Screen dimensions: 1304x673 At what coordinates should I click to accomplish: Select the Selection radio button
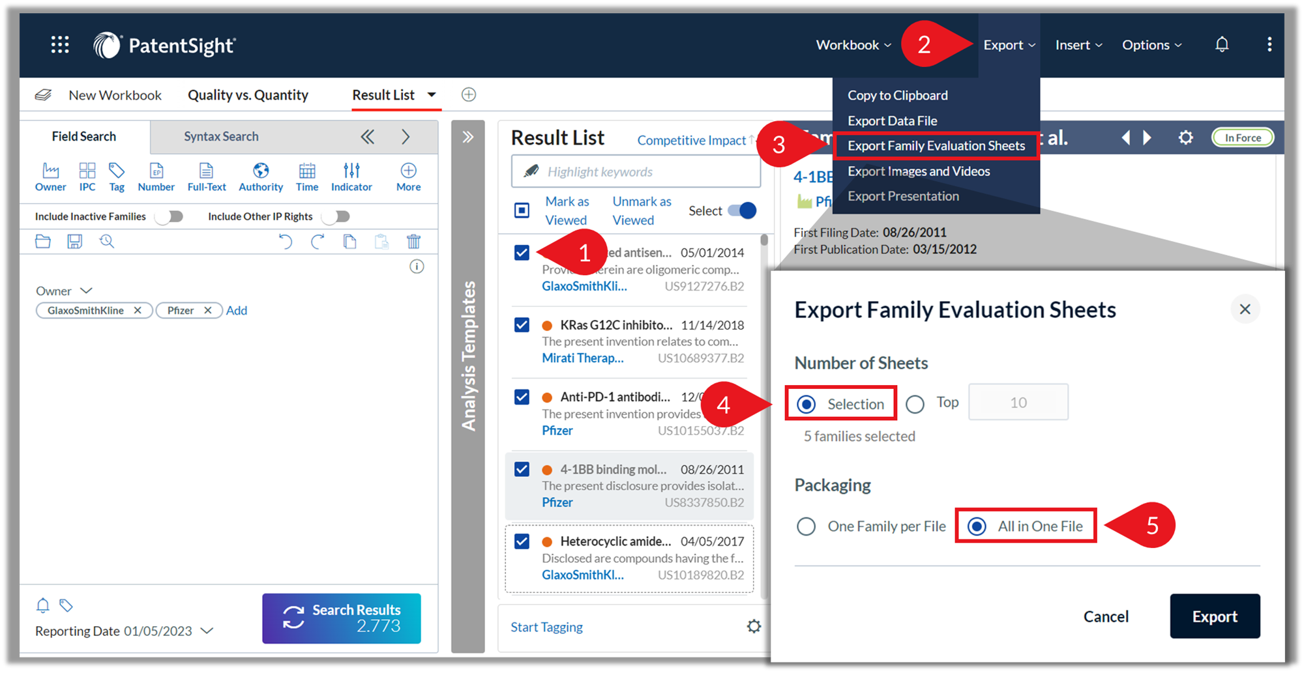[x=807, y=404]
